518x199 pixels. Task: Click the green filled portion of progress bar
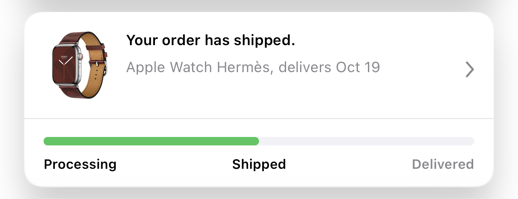151,141
